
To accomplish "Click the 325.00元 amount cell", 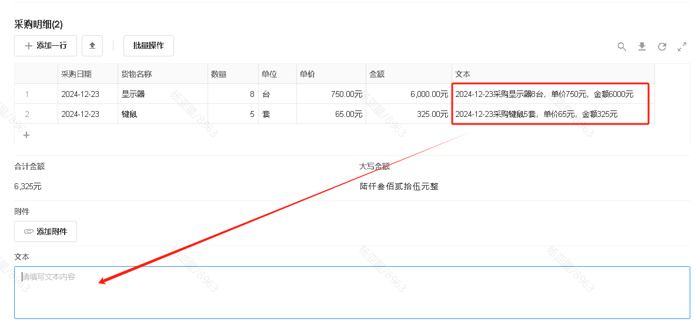I will coord(409,114).
